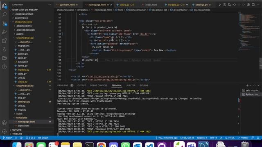262x147 pixels.
Task: Switch to the index.html editor tab
Action: tap(151, 4)
